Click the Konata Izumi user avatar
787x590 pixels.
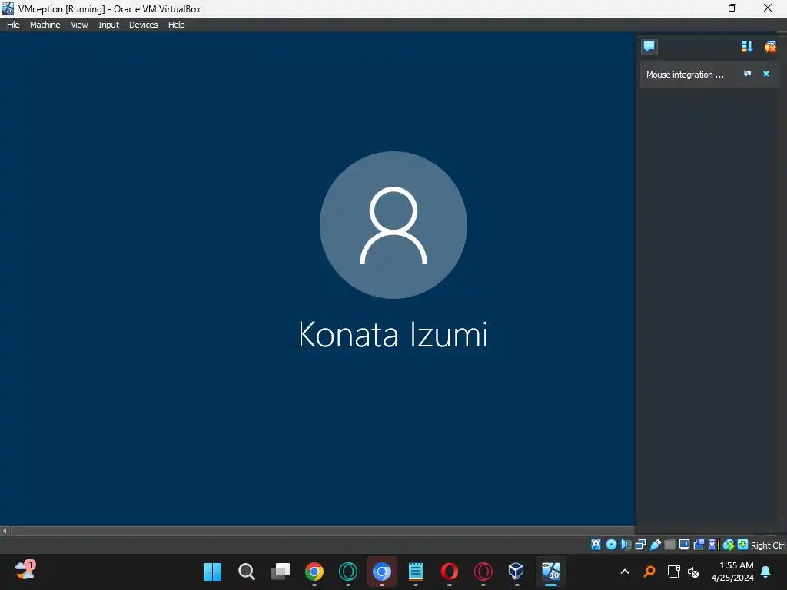393,225
